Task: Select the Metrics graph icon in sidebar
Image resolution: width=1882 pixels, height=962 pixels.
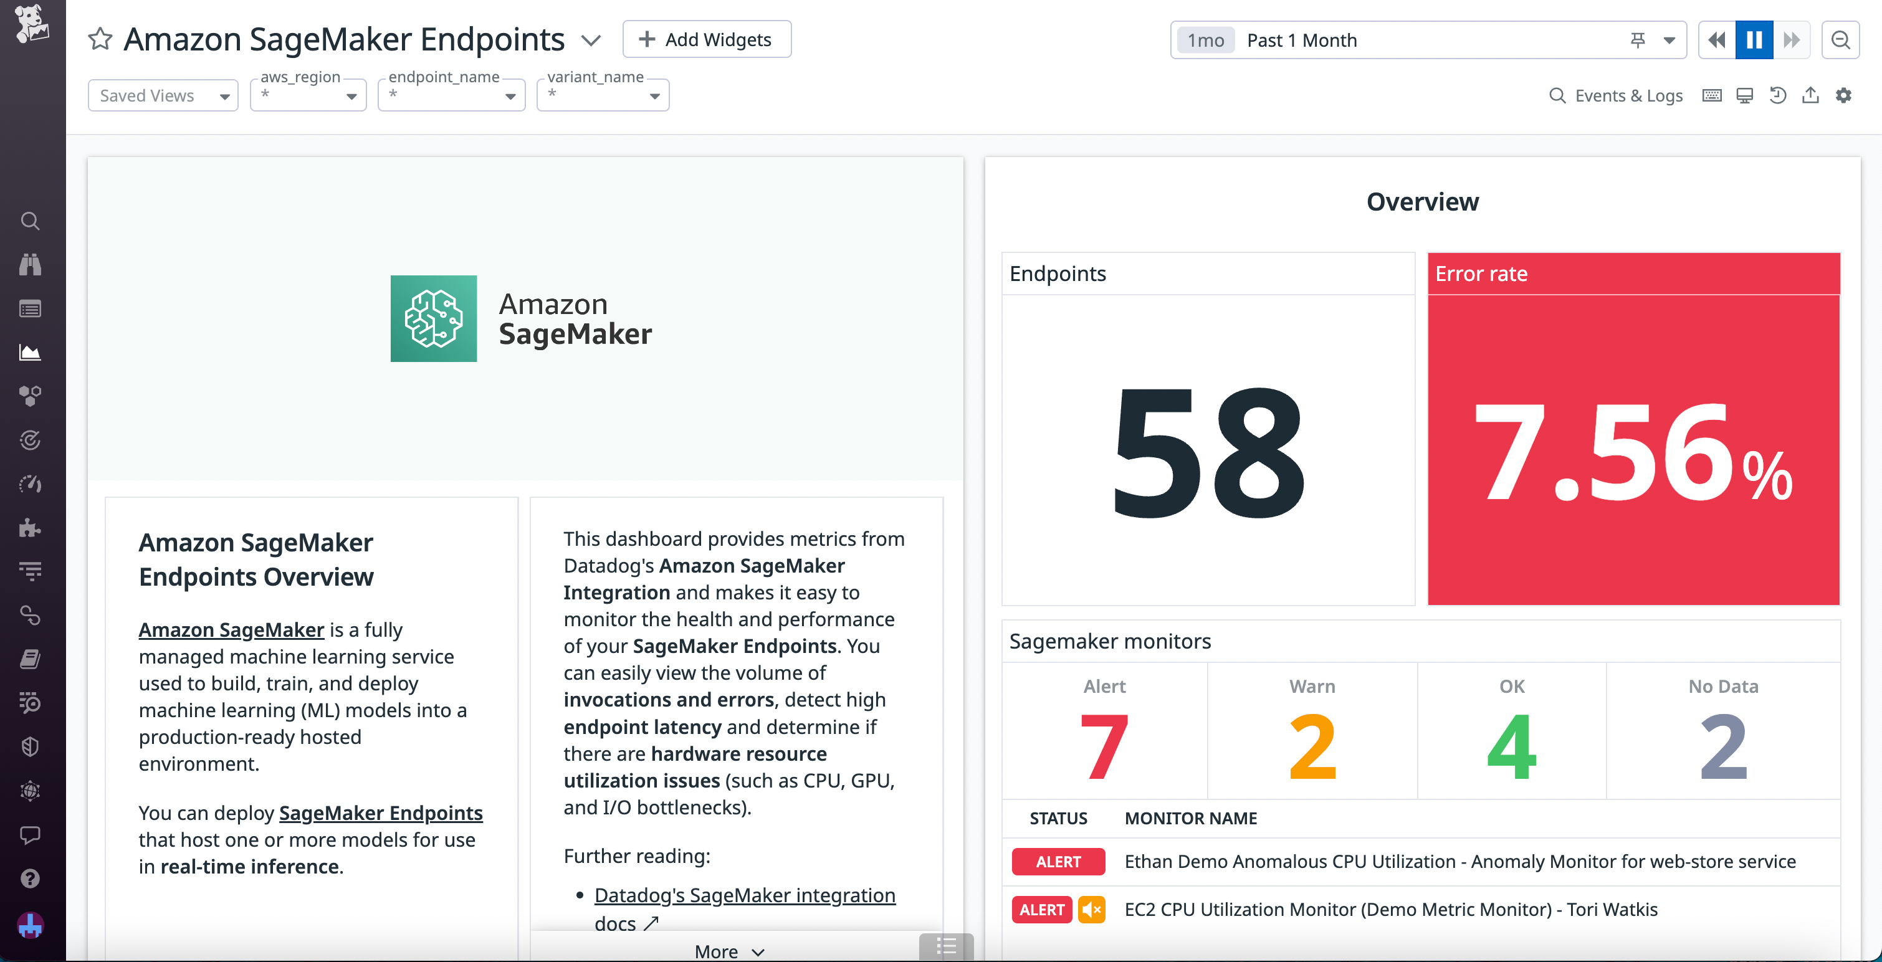Action: click(30, 352)
